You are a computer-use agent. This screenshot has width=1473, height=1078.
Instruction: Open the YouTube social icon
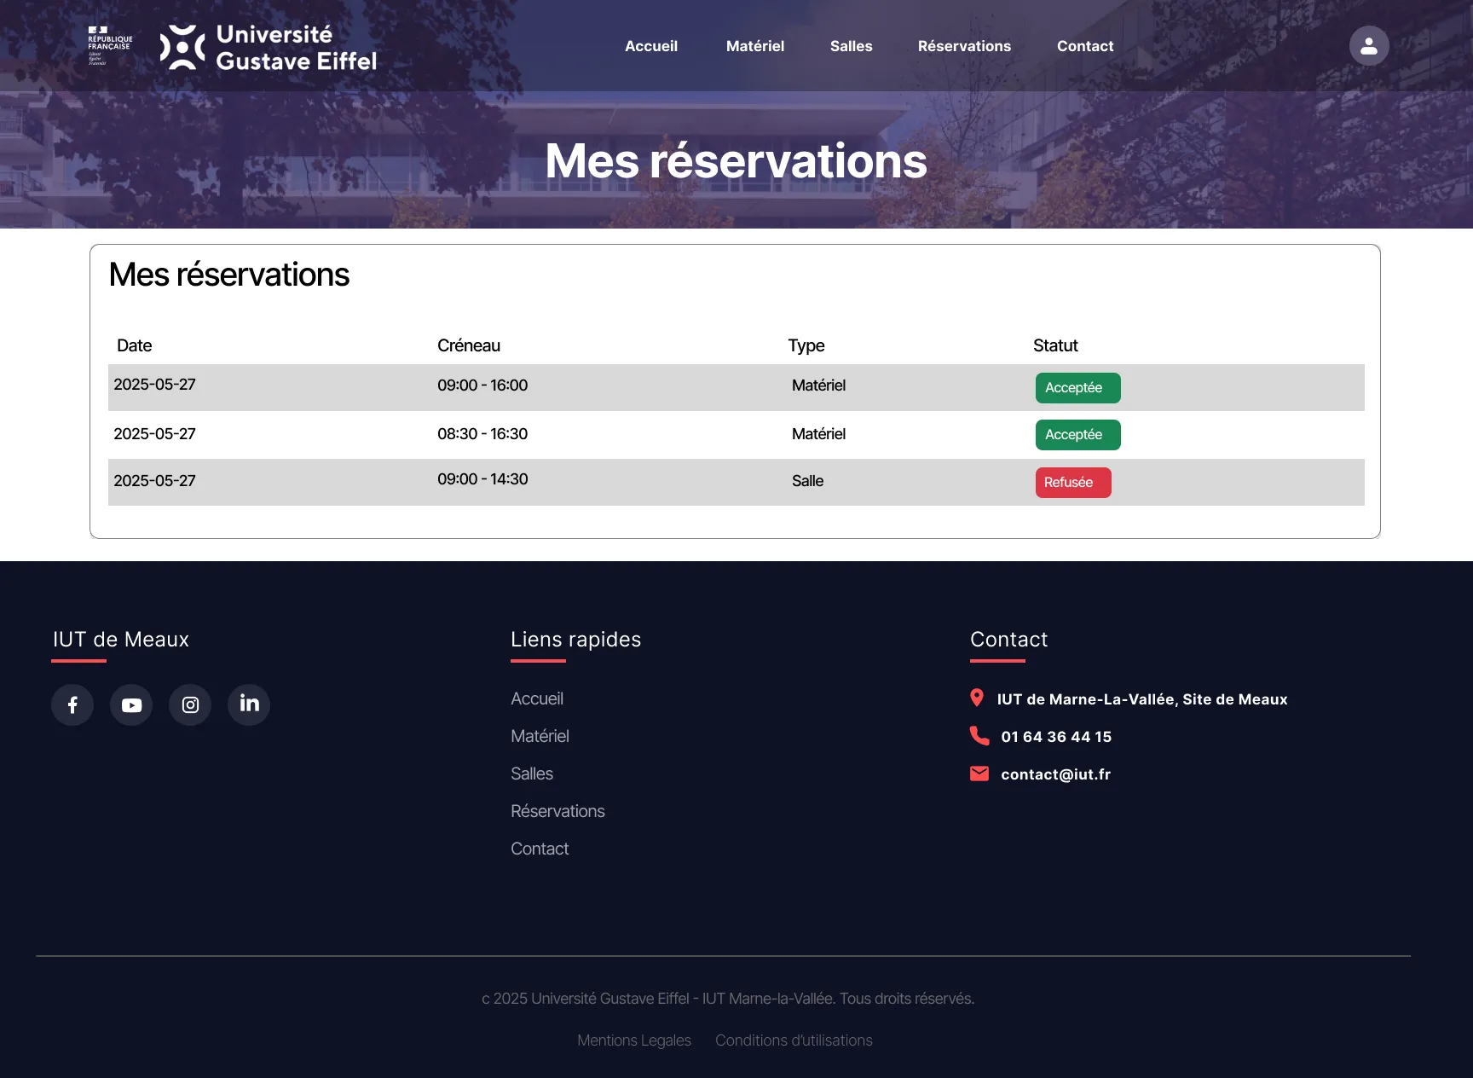(131, 704)
